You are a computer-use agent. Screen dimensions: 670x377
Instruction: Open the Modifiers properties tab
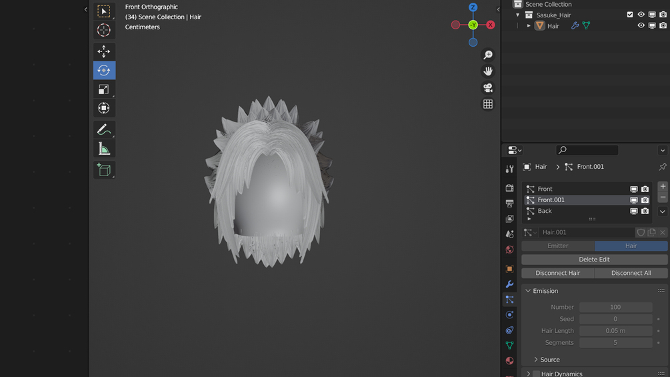pos(509,284)
